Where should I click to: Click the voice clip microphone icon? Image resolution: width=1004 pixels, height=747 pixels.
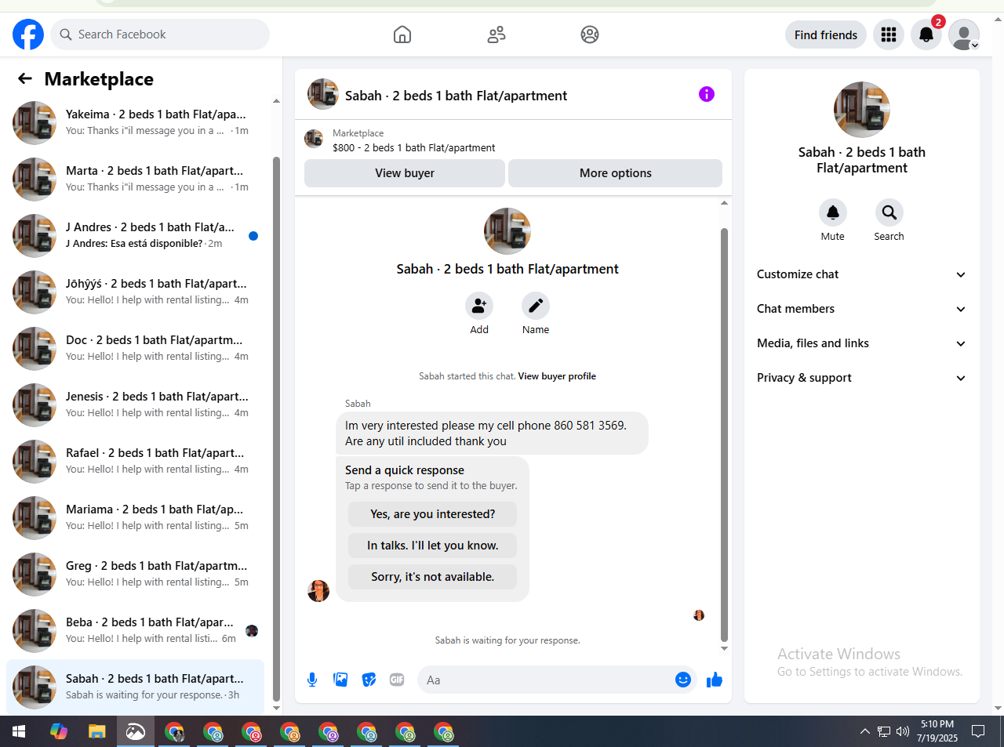pyautogui.click(x=312, y=680)
